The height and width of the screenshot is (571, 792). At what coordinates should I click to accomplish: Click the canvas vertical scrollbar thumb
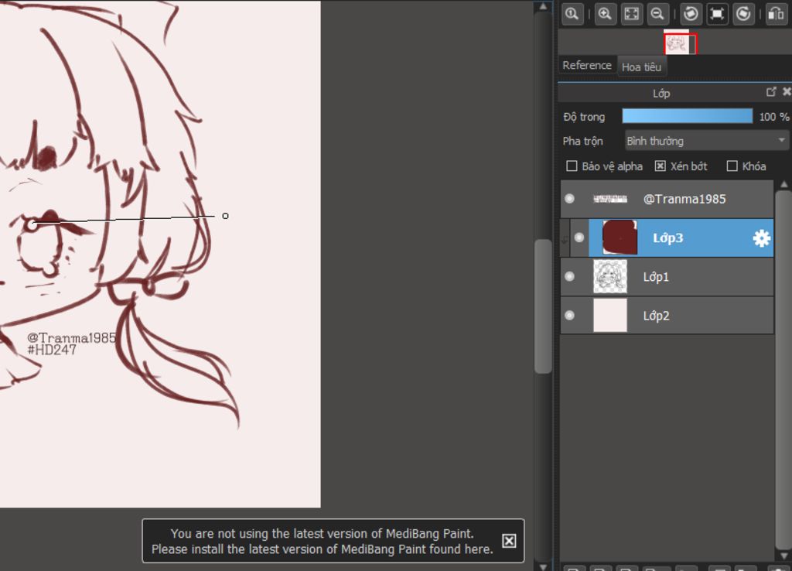pos(543,306)
